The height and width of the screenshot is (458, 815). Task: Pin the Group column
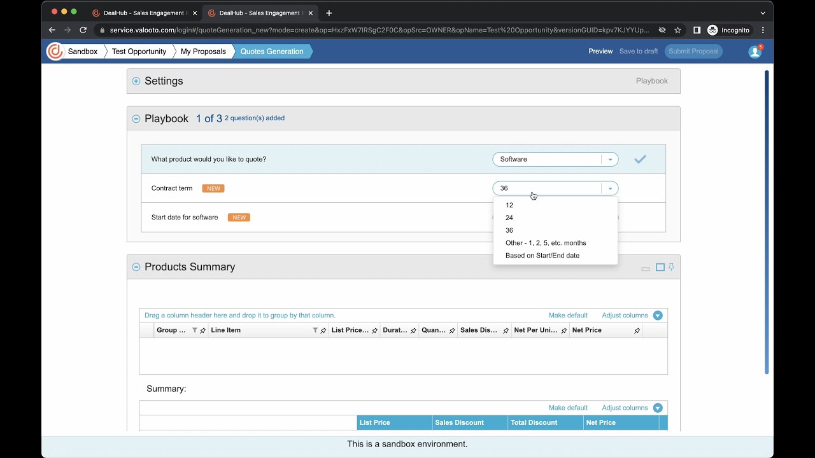pyautogui.click(x=203, y=331)
